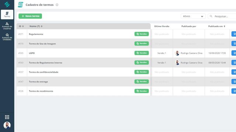Open Acessos de Unidades in the sidebar
236x132 pixels.
pos(7,37)
